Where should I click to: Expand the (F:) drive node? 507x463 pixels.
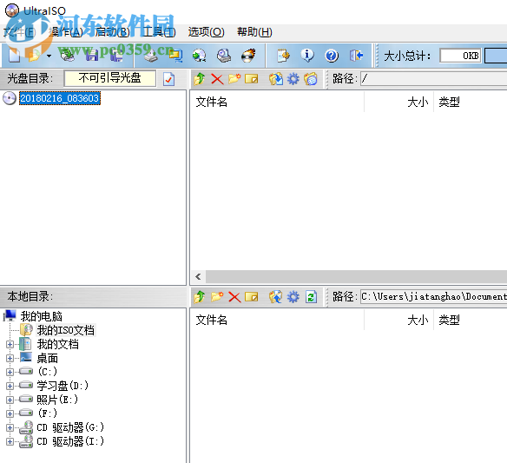pyautogui.click(x=10, y=413)
